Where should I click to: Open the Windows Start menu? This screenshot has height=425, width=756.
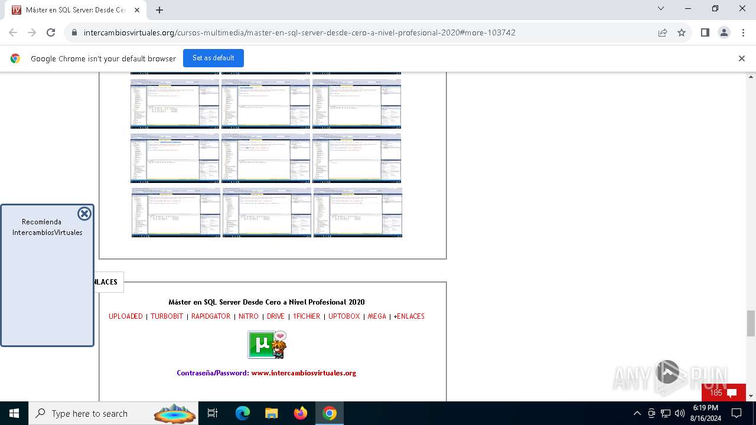(x=14, y=413)
